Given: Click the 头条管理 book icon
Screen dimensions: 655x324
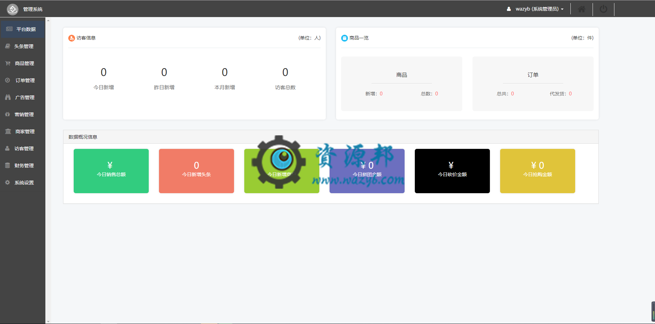Looking at the screenshot, I should point(8,46).
